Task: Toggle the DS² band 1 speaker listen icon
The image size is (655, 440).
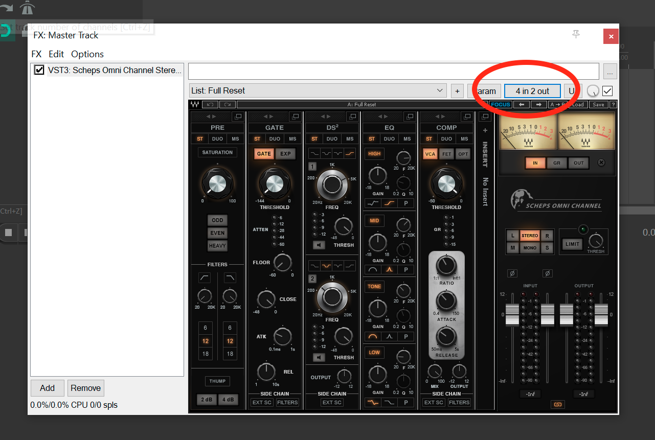Action: coord(319,245)
